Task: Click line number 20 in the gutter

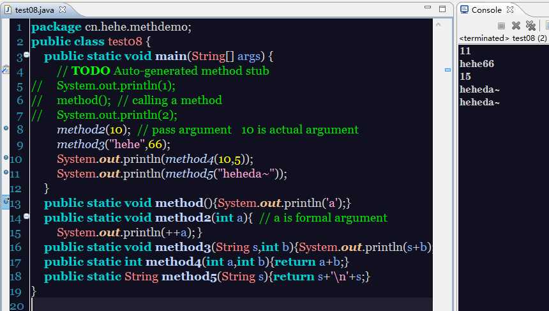Action: pos(17,306)
